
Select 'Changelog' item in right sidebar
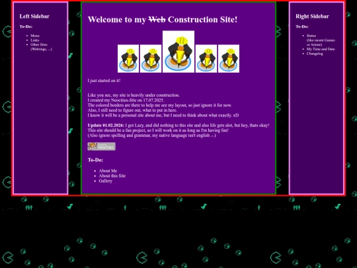(x=315, y=54)
